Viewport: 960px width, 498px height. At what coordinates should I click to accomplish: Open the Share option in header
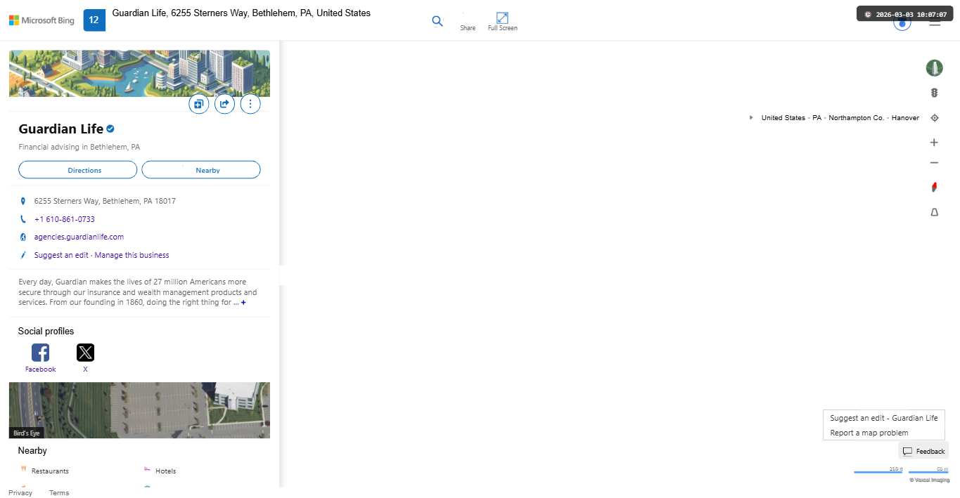(468, 22)
